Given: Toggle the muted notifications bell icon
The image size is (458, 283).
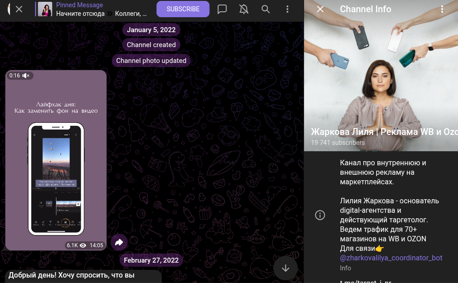Looking at the screenshot, I should [x=244, y=9].
